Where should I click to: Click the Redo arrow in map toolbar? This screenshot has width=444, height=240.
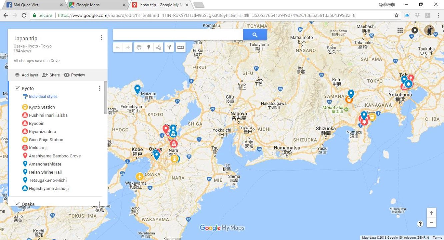click(x=127, y=47)
